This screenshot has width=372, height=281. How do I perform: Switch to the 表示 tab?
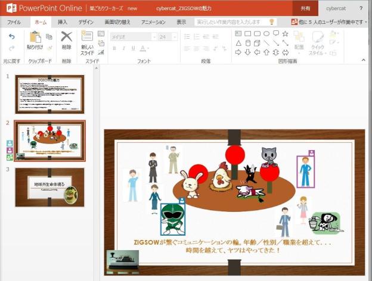click(x=181, y=22)
